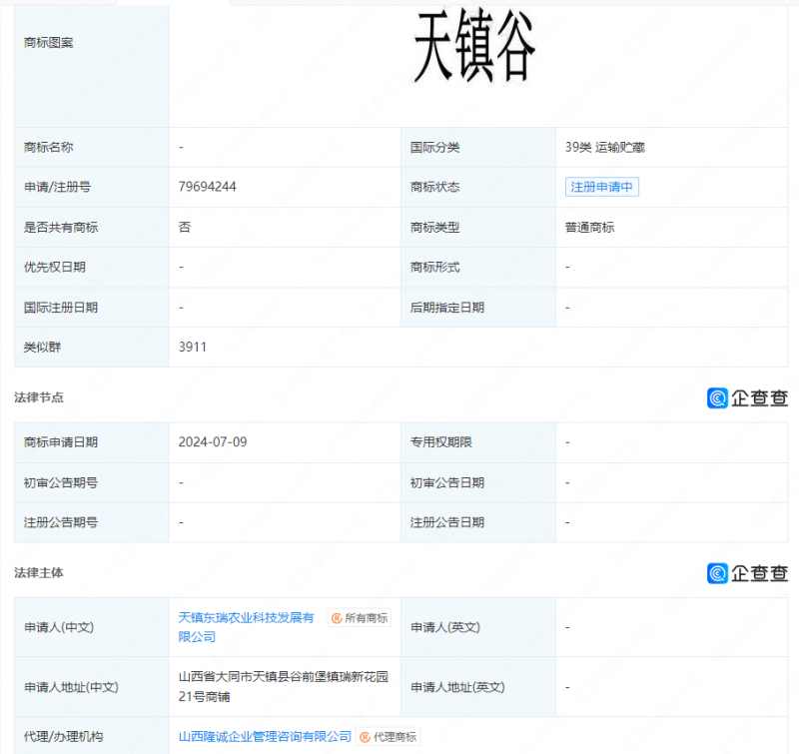Click the 普通商标 trademark type value
This screenshot has width=799, height=754.
(589, 227)
